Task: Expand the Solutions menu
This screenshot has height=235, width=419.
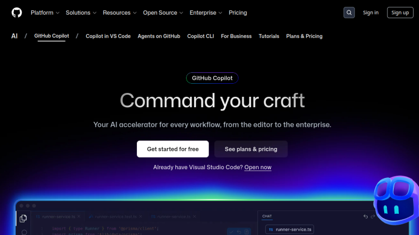Action: [x=81, y=13]
